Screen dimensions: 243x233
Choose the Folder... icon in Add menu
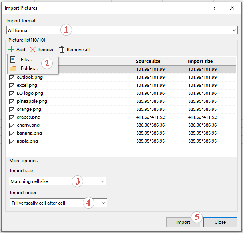(x=13, y=68)
